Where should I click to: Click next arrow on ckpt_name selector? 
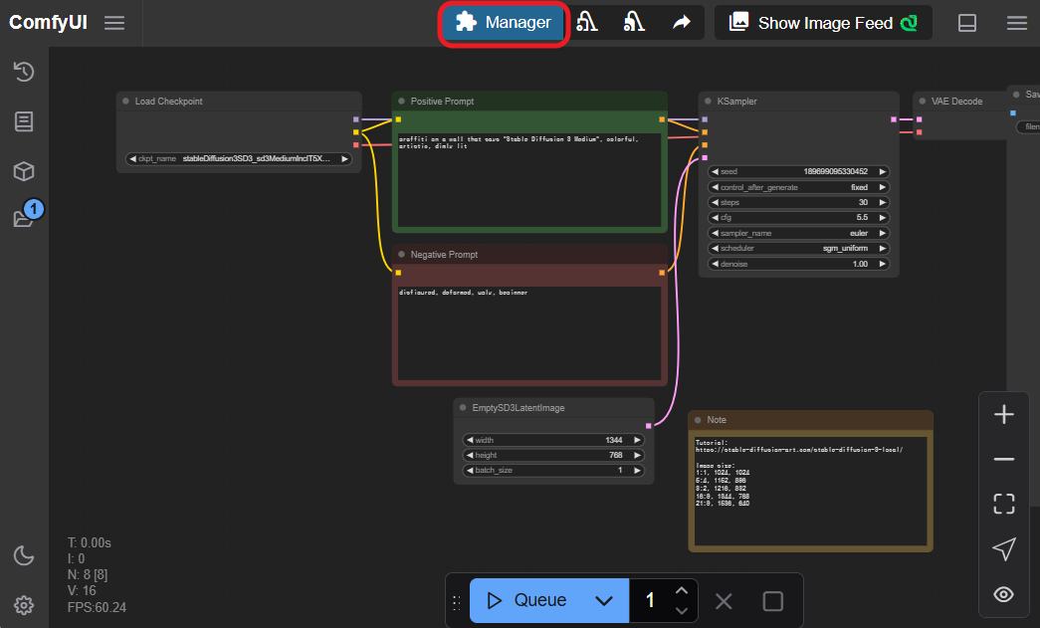(x=345, y=158)
